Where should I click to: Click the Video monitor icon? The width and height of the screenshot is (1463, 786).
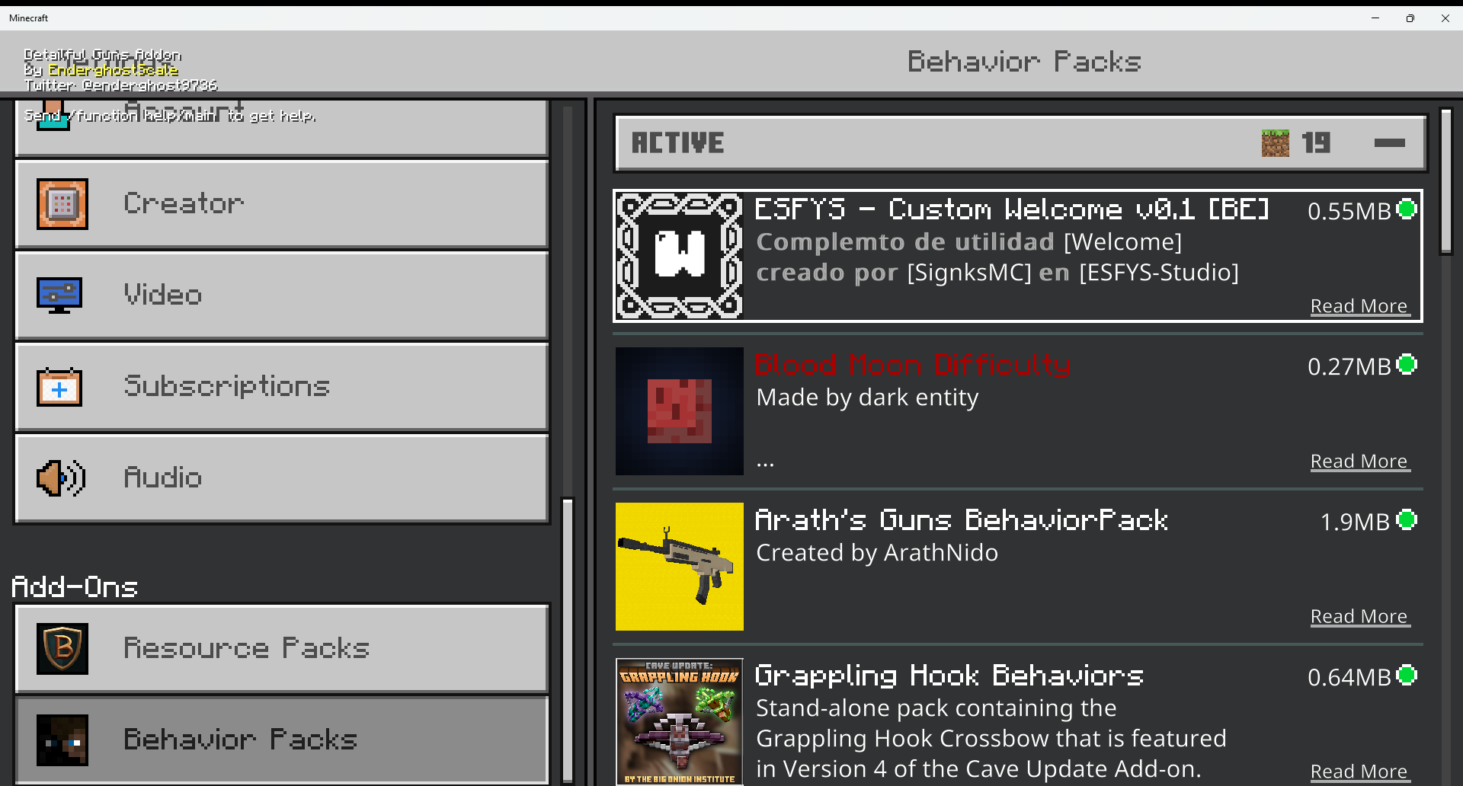[x=59, y=296]
